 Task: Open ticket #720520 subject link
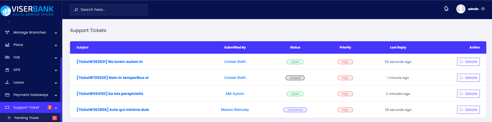112,78
